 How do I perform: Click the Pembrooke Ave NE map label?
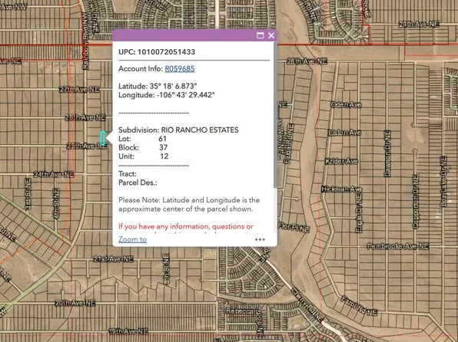pyautogui.click(x=398, y=246)
